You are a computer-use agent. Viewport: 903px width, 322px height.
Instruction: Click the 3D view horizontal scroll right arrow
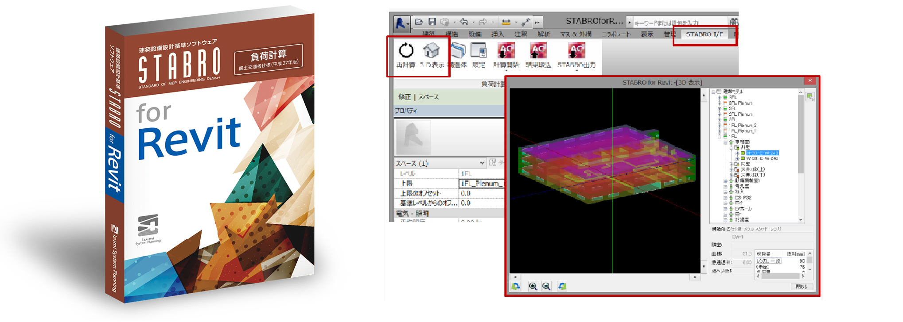(x=695, y=277)
